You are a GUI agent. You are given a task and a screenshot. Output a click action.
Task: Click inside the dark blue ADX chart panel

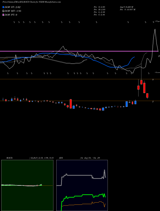pyautogui.click(x=82, y=185)
